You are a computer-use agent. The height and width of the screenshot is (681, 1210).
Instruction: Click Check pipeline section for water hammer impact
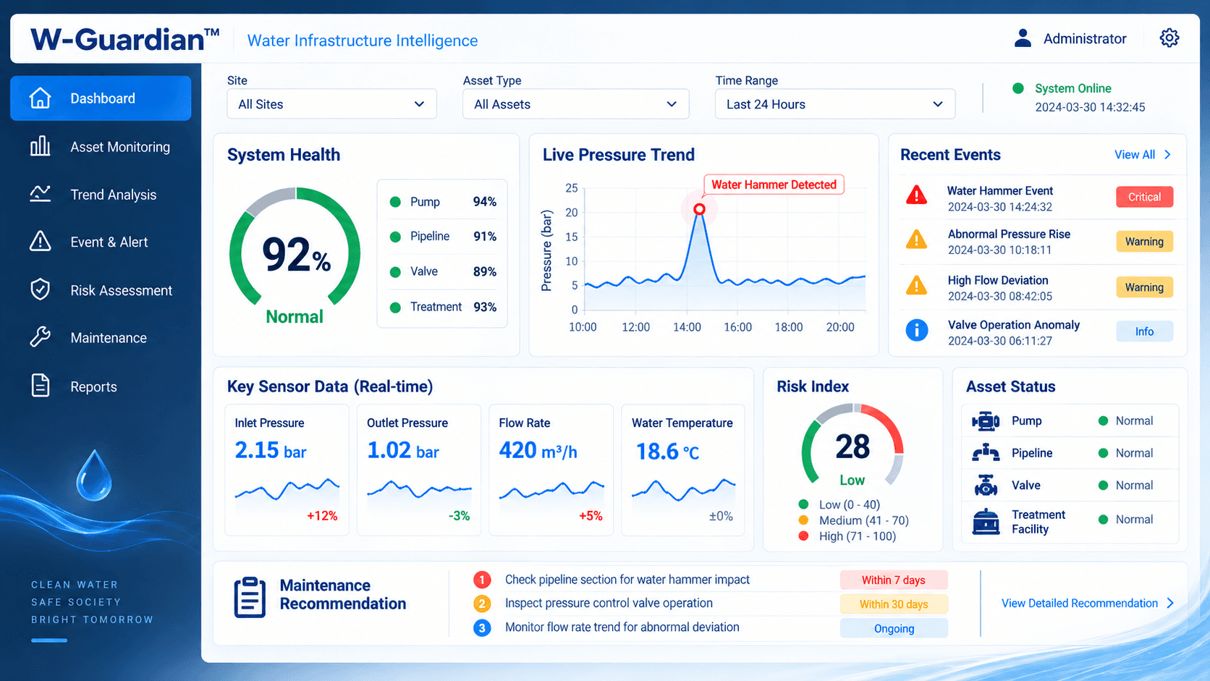tap(627, 580)
